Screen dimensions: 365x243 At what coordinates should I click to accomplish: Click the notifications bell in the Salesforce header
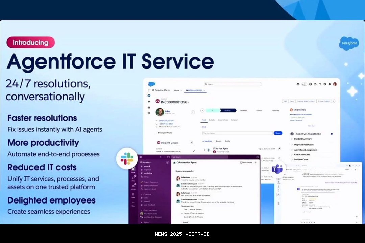(x=330, y=84)
